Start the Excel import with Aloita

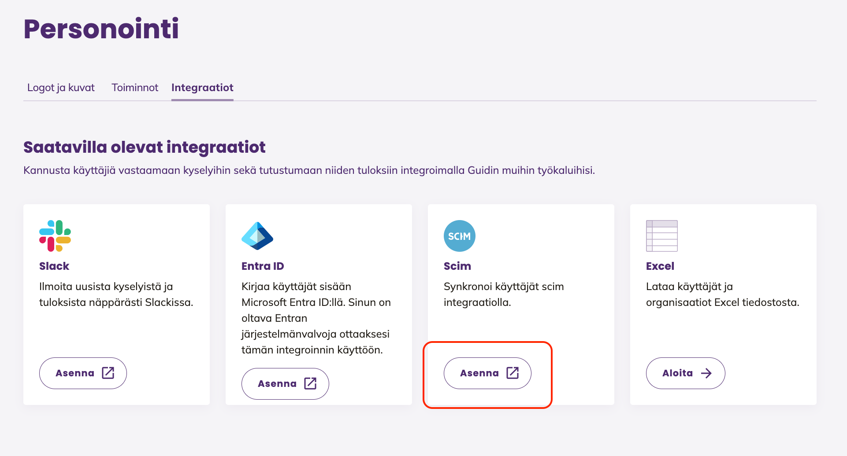point(685,373)
